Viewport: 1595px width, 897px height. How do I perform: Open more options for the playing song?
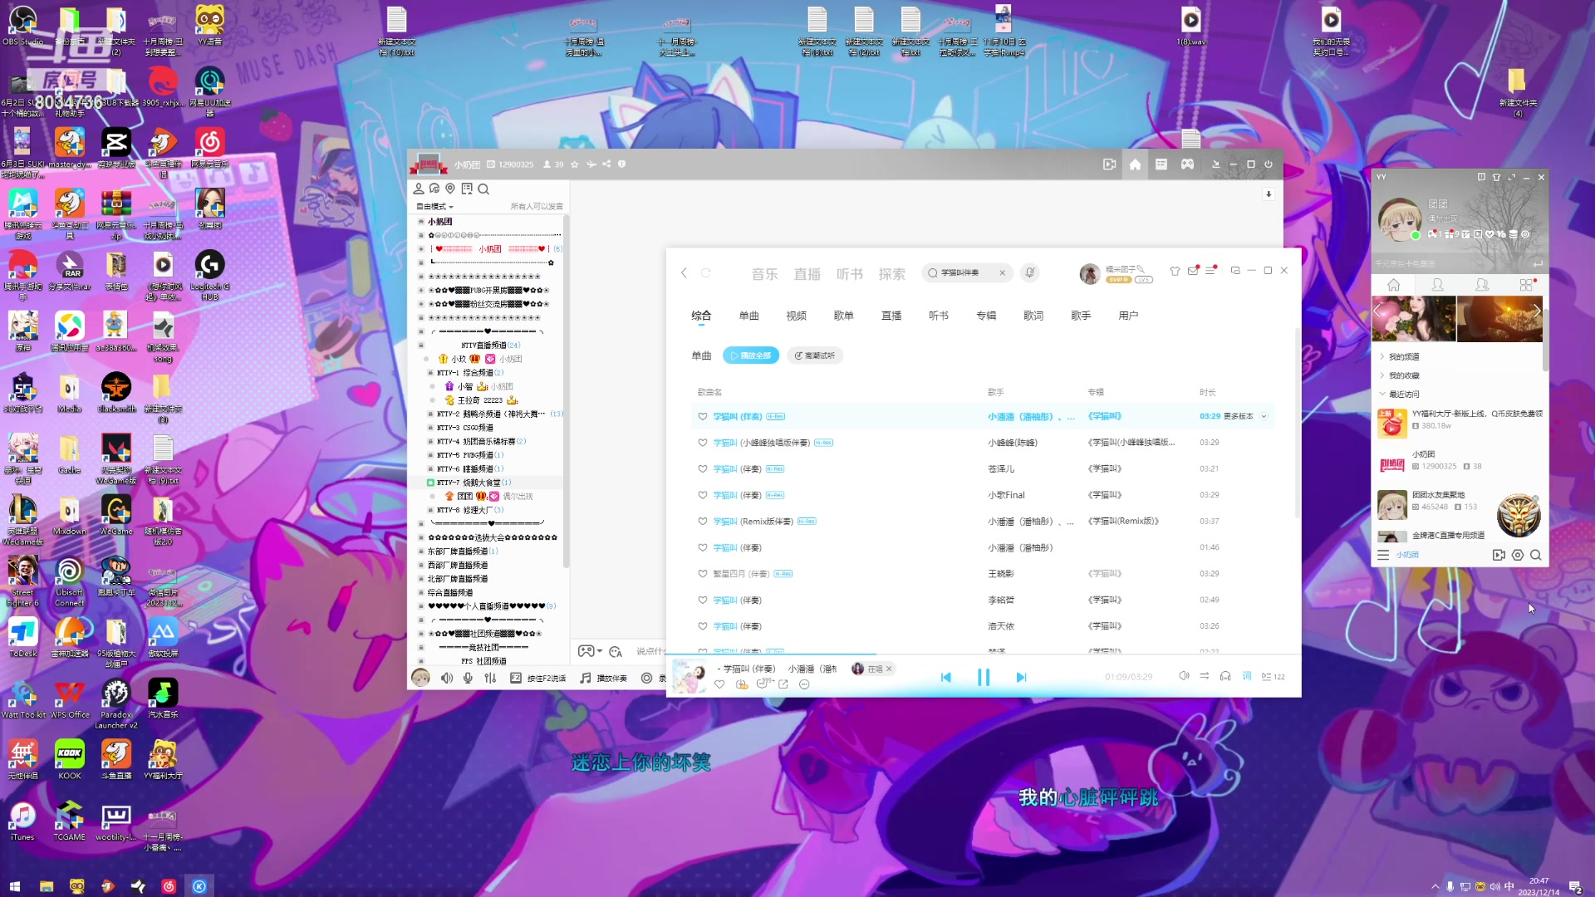tap(803, 684)
